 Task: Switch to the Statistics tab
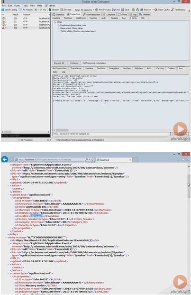pos(58,15)
